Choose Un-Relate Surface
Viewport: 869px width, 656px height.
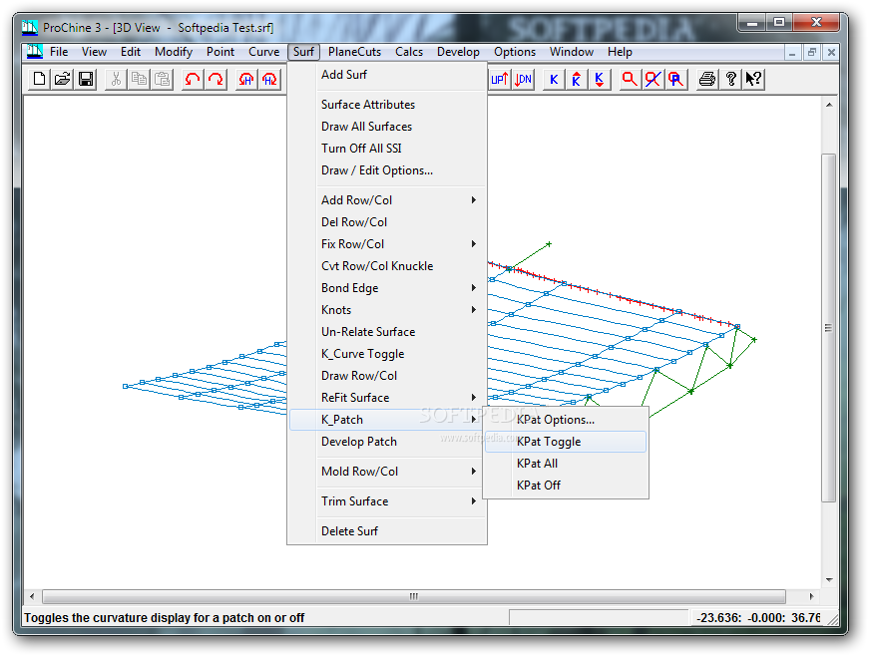click(387, 332)
